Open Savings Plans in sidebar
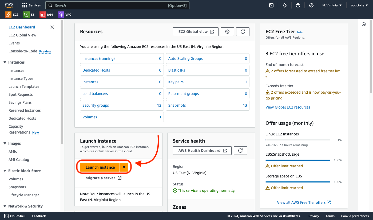This screenshot has height=220, width=373. coord(20,102)
